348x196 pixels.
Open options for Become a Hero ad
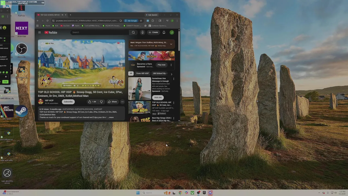point(171,65)
